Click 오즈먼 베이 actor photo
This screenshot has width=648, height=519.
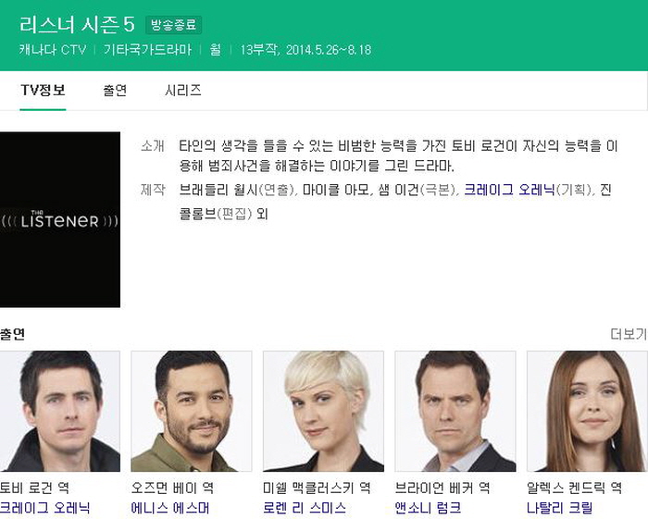[x=191, y=411]
